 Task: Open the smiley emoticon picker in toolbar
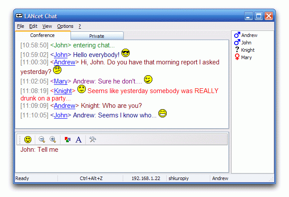coord(28,140)
